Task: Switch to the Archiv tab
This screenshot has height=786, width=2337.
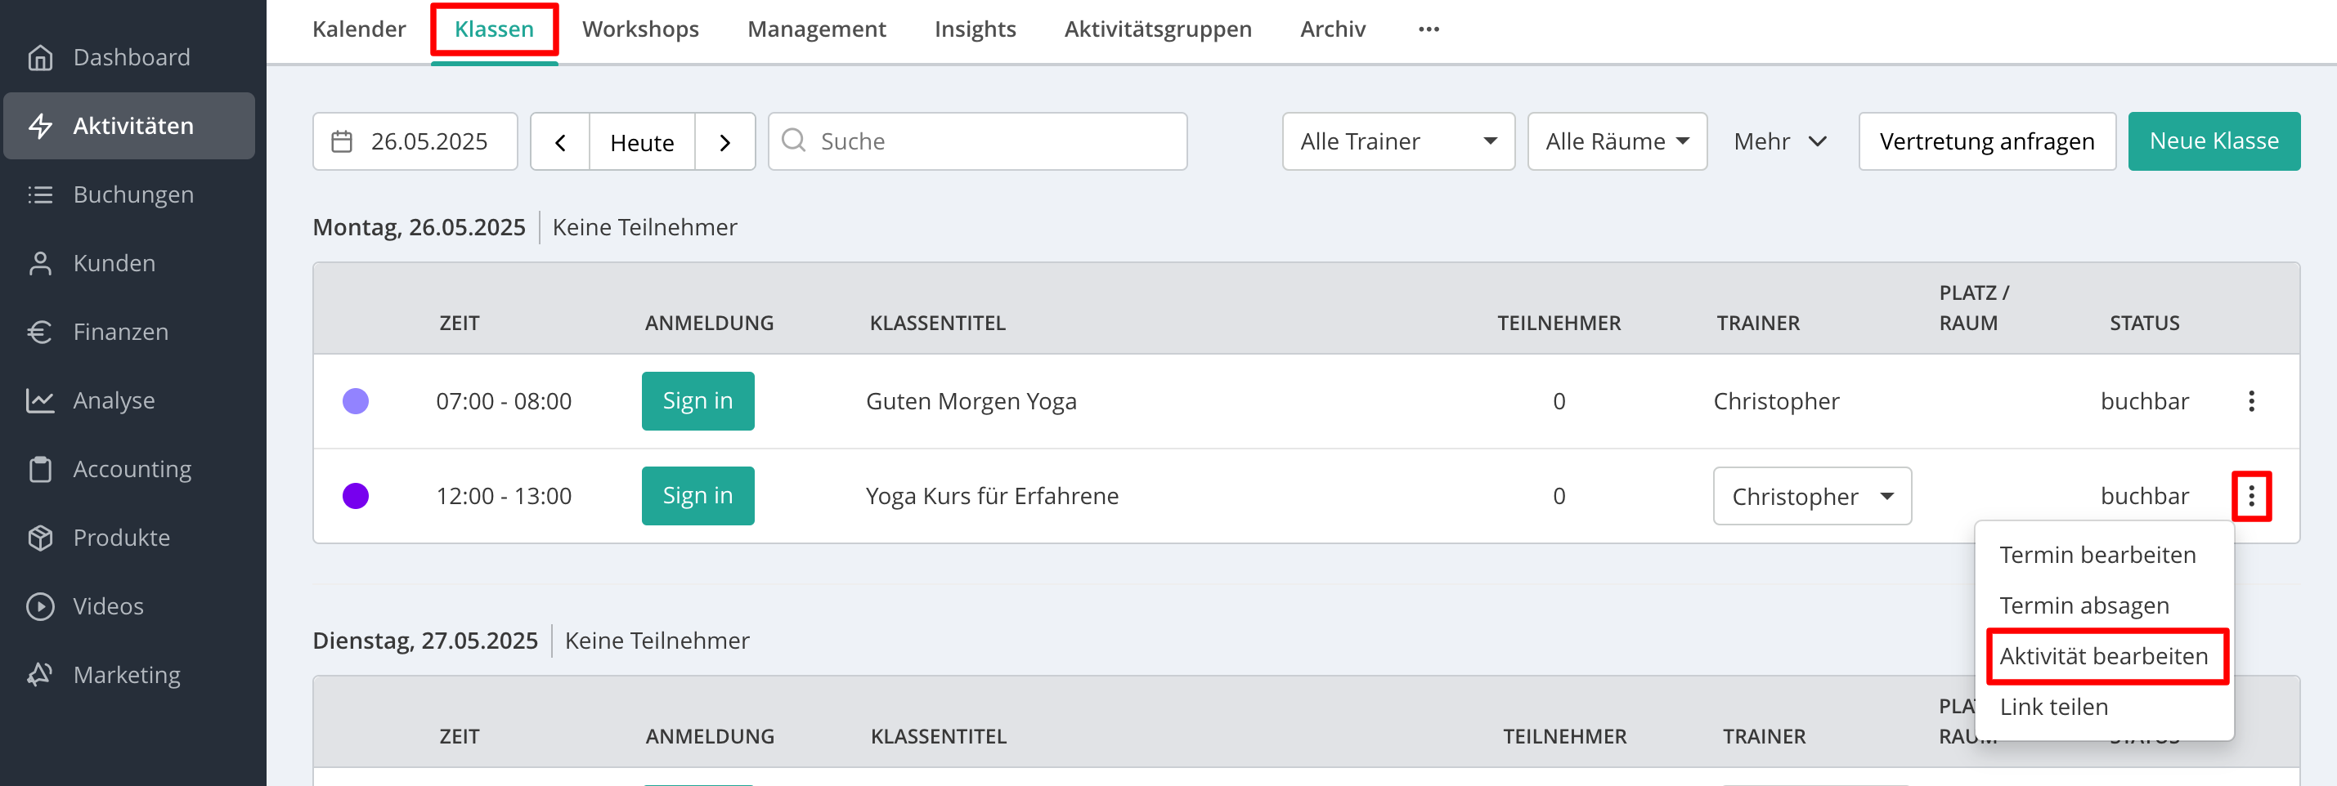Action: pos(1332,29)
